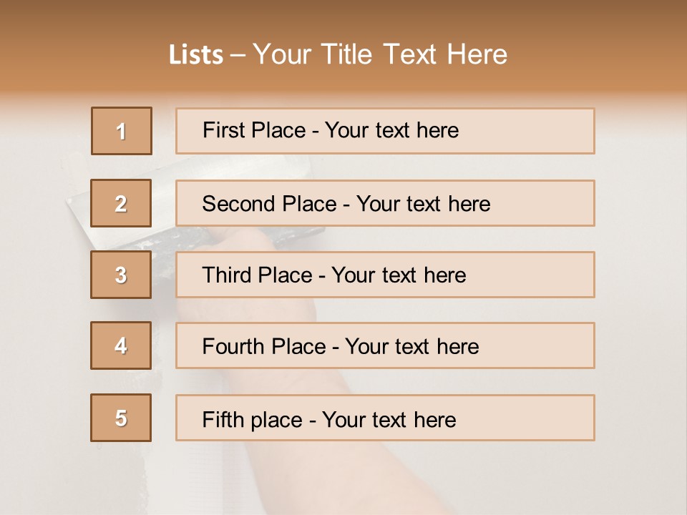The height and width of the screenshot is (515, 687).
Task: Click the Fourth Place text box
Action: click(x=385, y=346)
